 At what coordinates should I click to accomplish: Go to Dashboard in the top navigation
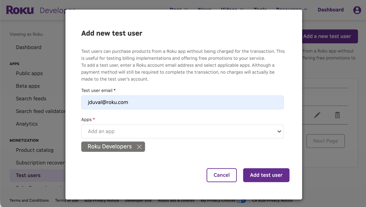331,10
